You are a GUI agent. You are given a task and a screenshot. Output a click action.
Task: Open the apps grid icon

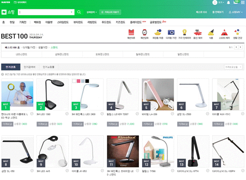coord(242,3)
